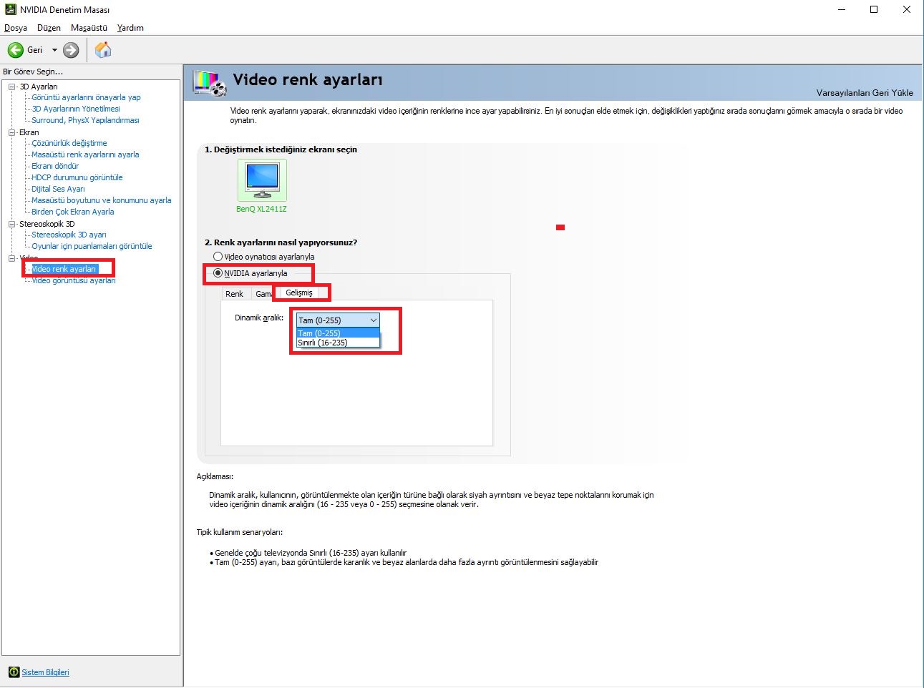
Task: Open the Dosya menu
Action: [x=16, y=28]
